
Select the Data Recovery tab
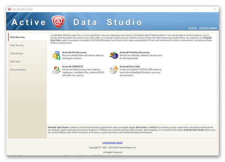pyautogui.click(x=27, y=37)
